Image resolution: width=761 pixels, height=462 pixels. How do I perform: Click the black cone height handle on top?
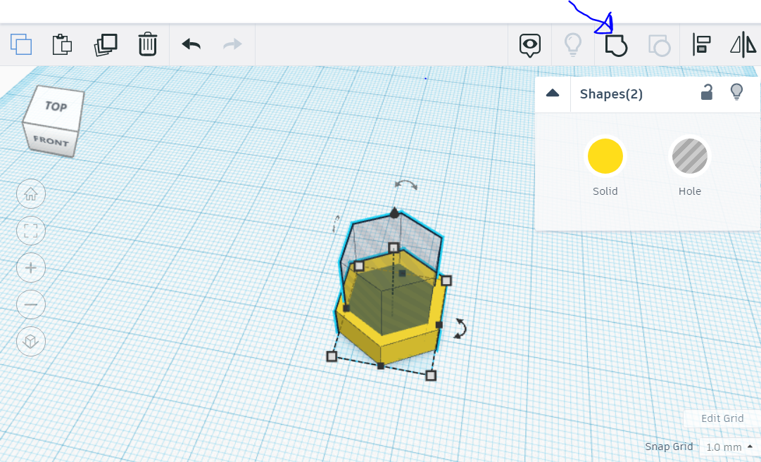point(394,212)
